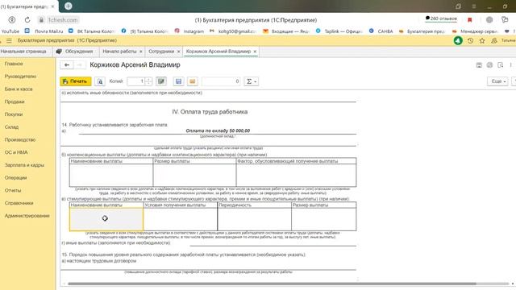Click the horizontal scrollbar at document bottom
This screenshot has width=516, height=290.
click(x=272, y=284)
